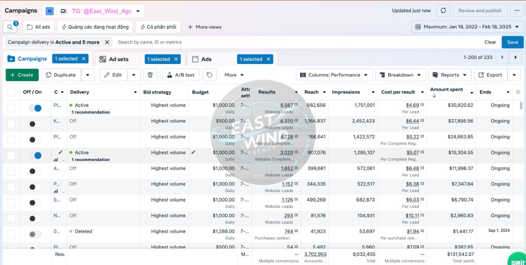The image size is (526, 265).
Task: Click the Export button
Action: pos(491,75)
